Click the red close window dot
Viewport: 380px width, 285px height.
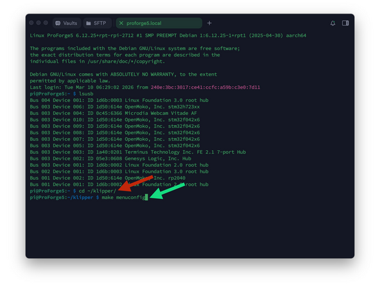(31, 22)
